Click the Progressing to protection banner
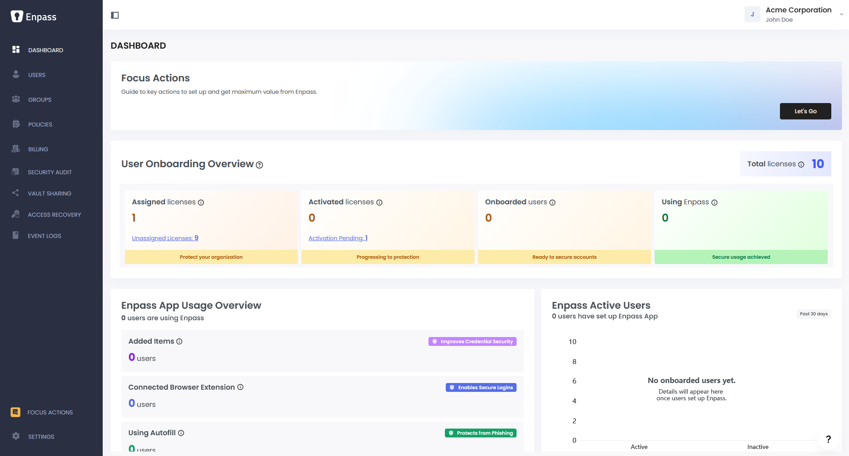This screenshot has width=849, height=456. [388, 257]
